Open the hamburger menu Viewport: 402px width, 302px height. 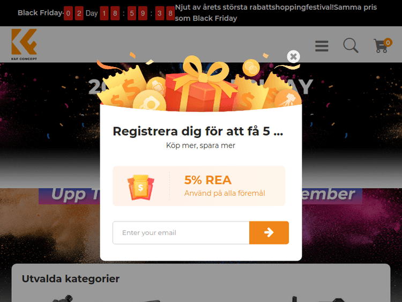(x=322, y=46)
